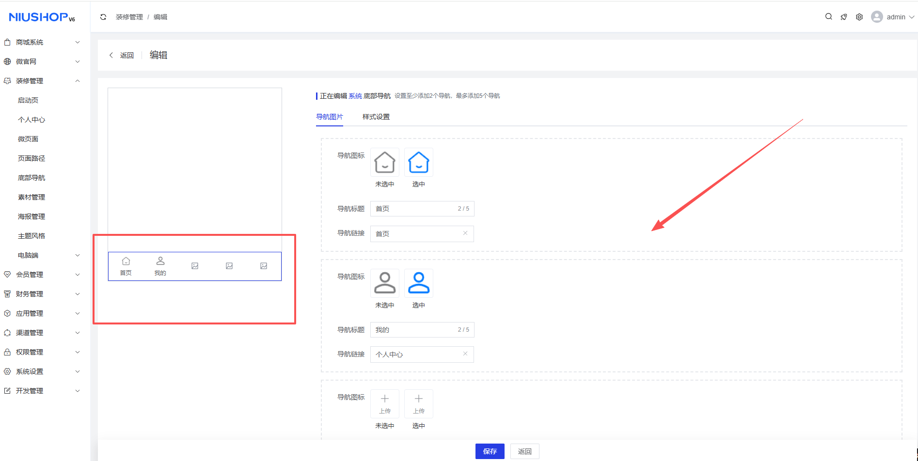This screenshot has height=461, width=918.
Task: Click the settings gear icon in header
Action: click(859, 17)
